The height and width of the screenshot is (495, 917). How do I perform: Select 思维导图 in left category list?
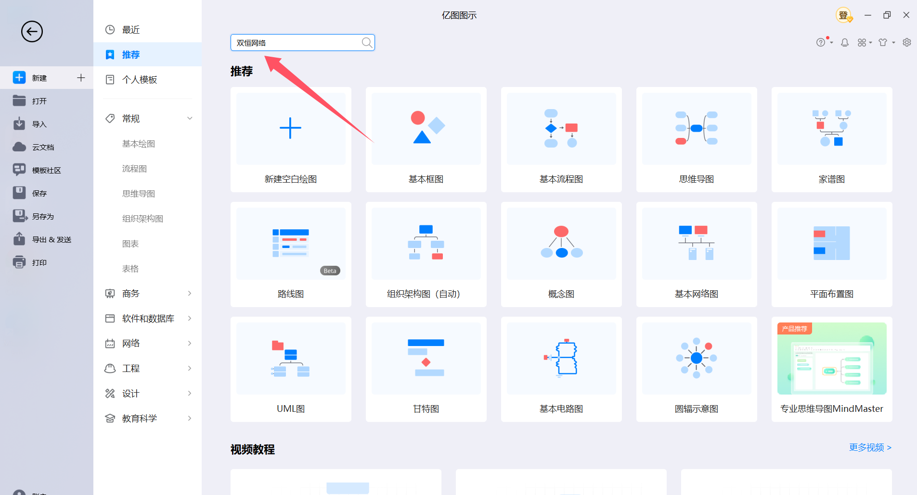click(x=139, y=194)
